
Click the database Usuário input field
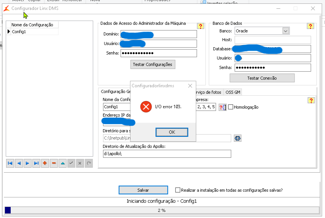click(273, 58)
